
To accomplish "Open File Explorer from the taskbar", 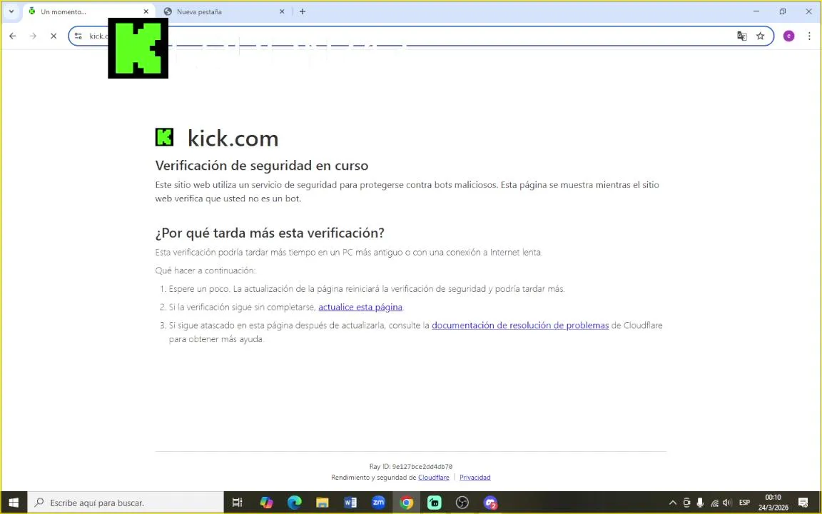I will (322, 503).
